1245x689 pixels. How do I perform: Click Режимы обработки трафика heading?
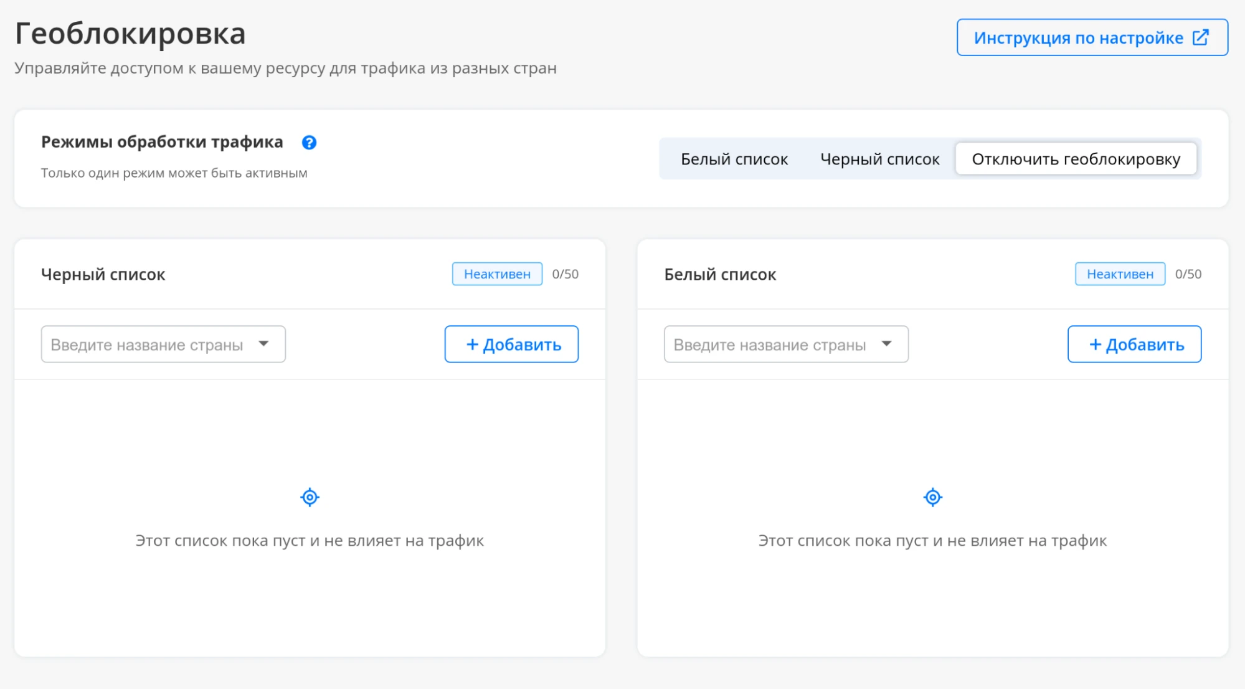coord(162,142)
